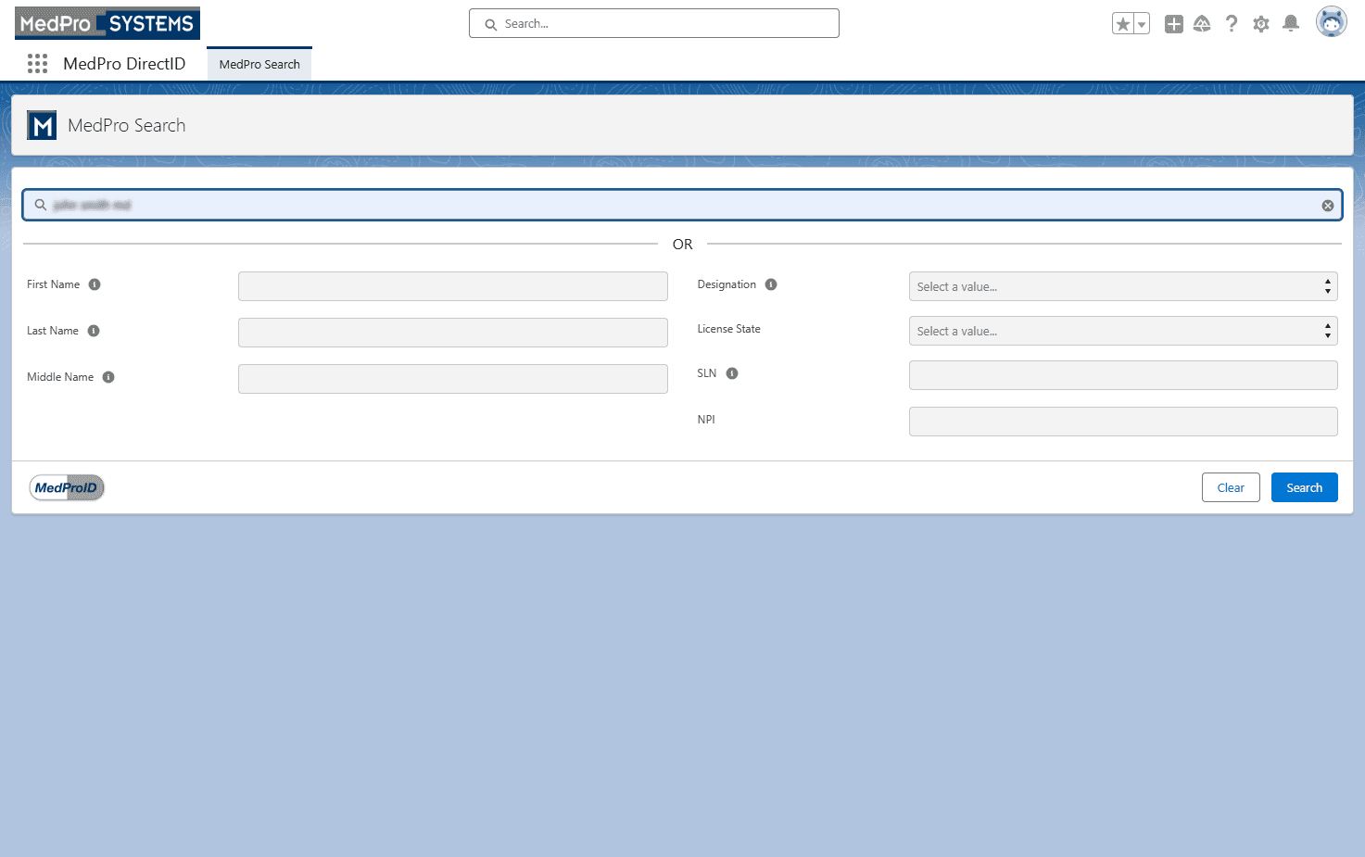Show Middle Name info tooltip icon
Viewport: 1365px width, 857px height.
[x=108, y=377]
